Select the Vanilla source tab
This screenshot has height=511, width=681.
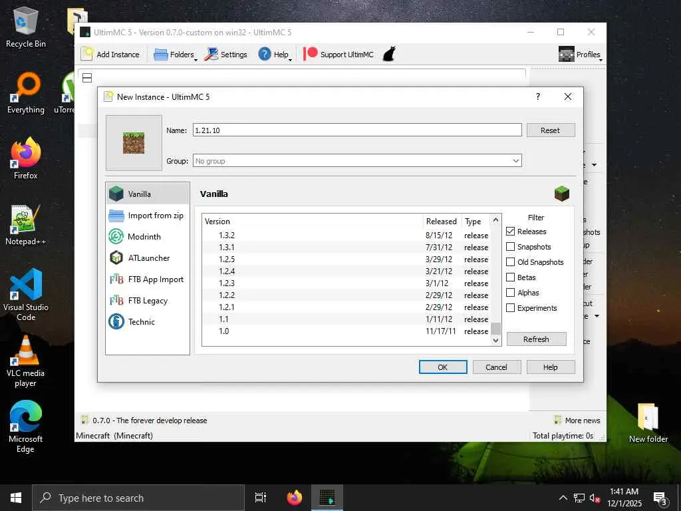click(x=148, y=194)
